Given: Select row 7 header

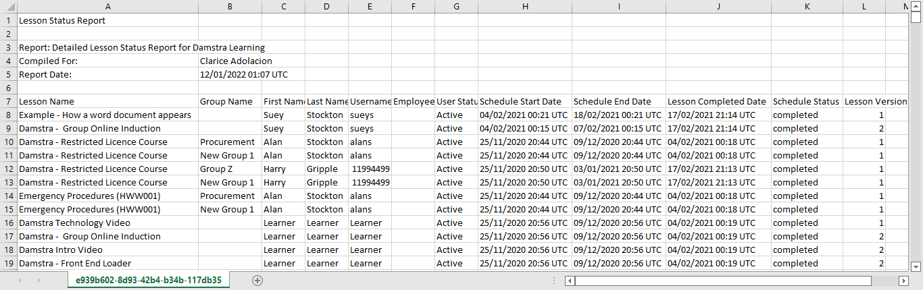Looking at the screenshot, I should 8,101.
